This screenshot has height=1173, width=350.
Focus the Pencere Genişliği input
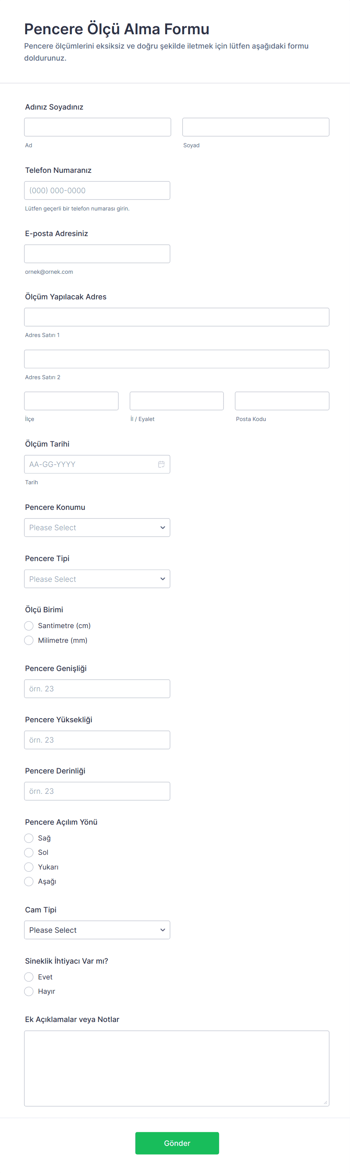[x=97, y=688]
